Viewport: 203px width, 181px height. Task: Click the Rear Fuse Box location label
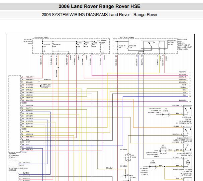(185, 44)
